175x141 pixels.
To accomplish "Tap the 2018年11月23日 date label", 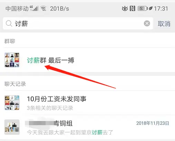I will click(x=153, y=123).
